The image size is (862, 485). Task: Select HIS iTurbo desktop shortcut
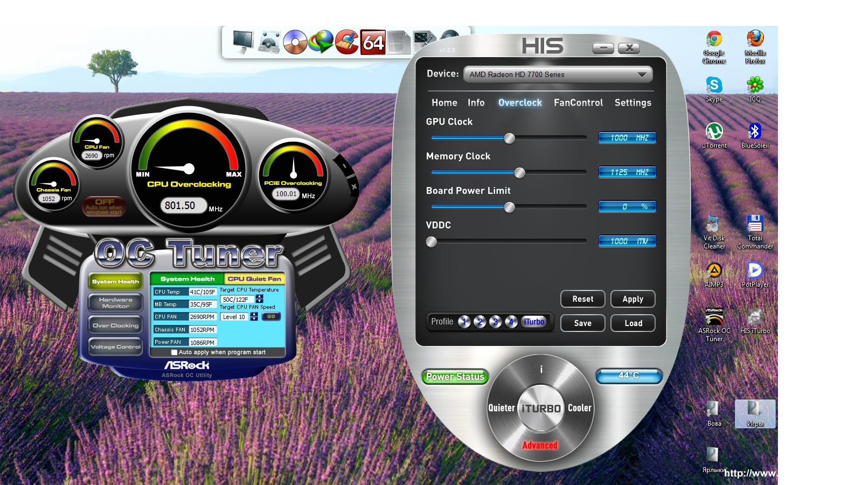pos(755,321)
